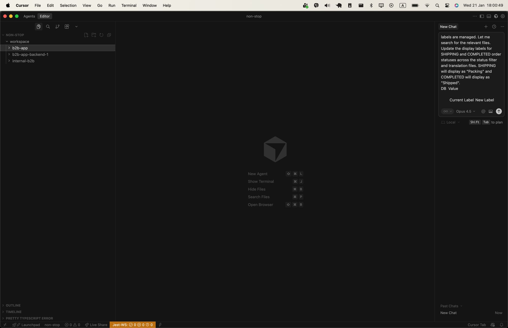Toggle the primary sidebar layout icon
This screenshot has height=328, width=508.
point(482,16)
